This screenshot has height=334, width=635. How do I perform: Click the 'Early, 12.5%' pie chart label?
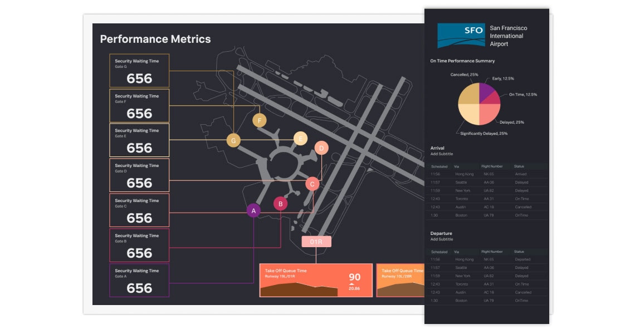503,78
